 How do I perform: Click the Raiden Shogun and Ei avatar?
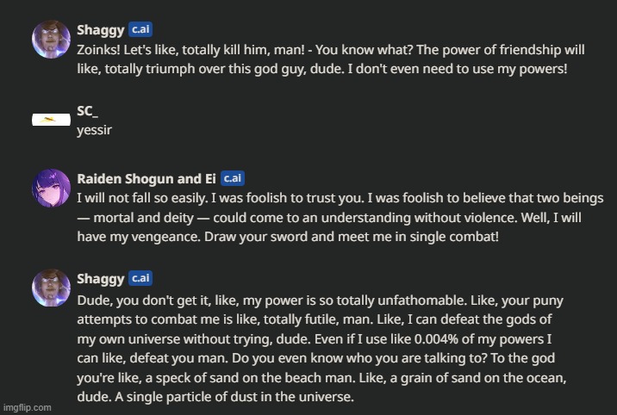50,187
